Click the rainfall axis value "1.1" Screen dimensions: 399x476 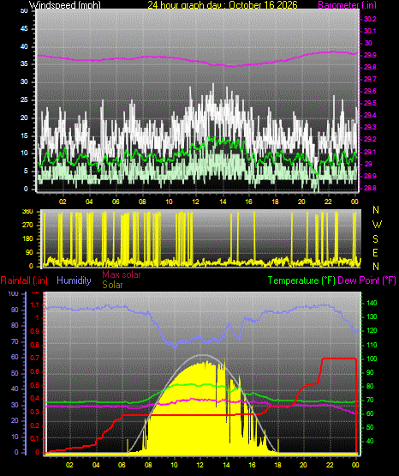(35, 304)
